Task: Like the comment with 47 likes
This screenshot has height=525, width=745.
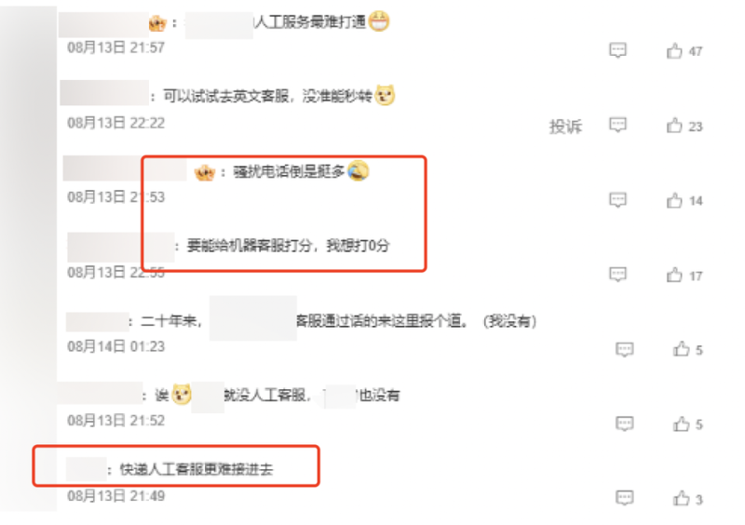Action: 674,50
